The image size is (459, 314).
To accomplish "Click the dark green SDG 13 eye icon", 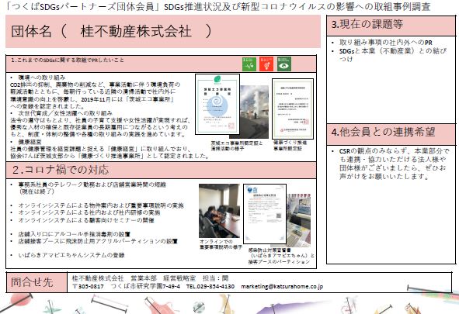I will coord(284,64).
